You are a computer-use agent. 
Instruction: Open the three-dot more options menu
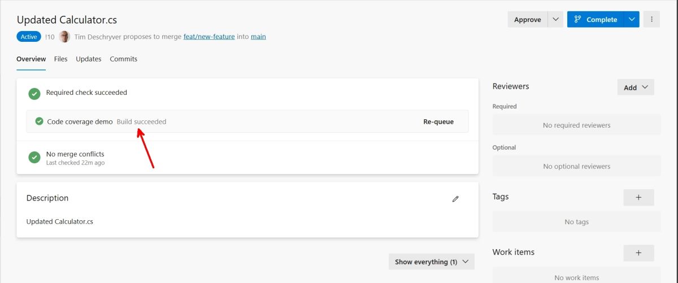click(651, 19)
